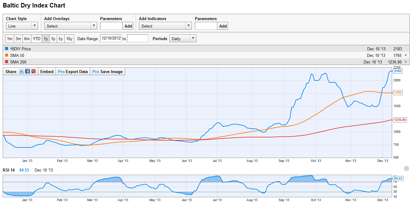
Task: Share the chart on Twitter
Action: pos(22,72)
